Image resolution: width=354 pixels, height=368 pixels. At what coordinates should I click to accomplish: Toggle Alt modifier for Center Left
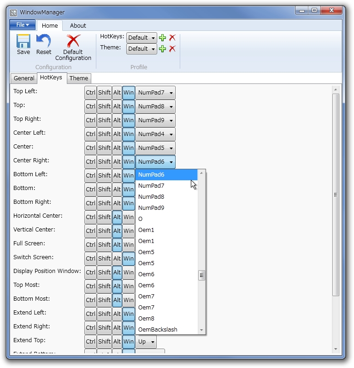[x=117, y=134]
